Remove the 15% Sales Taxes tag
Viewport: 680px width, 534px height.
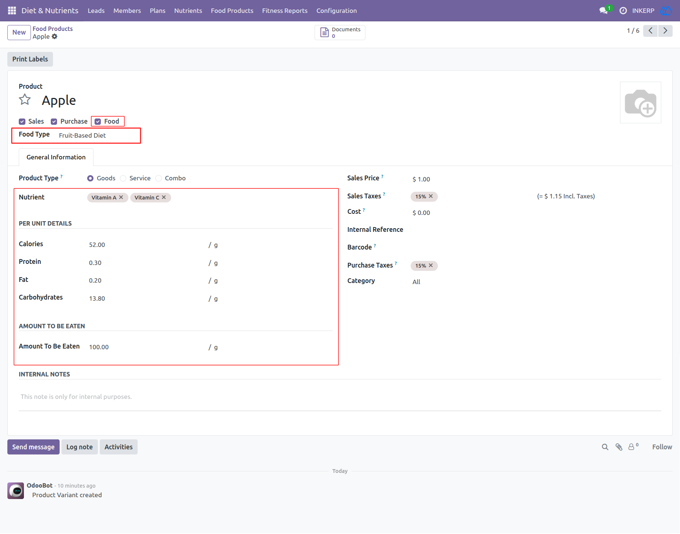point(431,196)
